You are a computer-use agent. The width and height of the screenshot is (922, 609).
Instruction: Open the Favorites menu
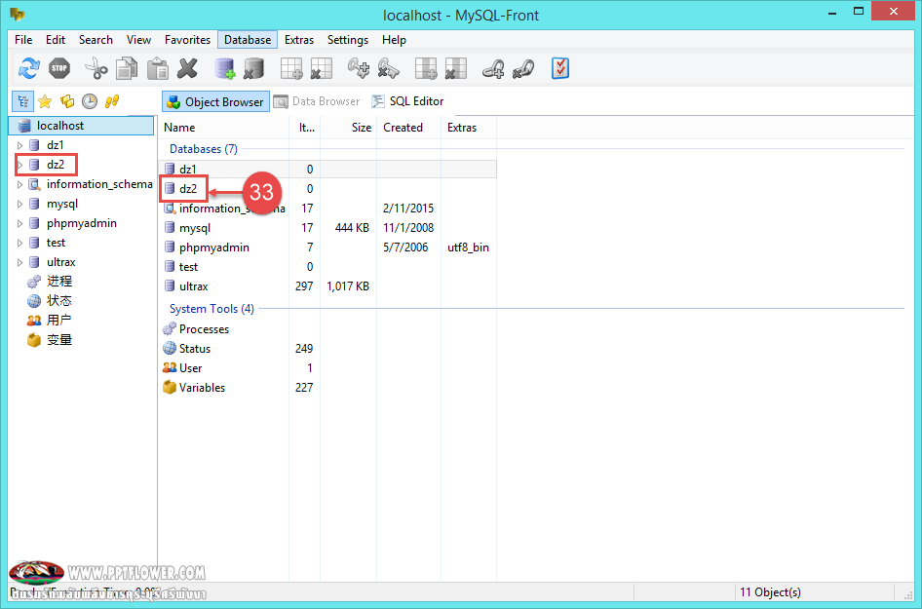(187, 40)
